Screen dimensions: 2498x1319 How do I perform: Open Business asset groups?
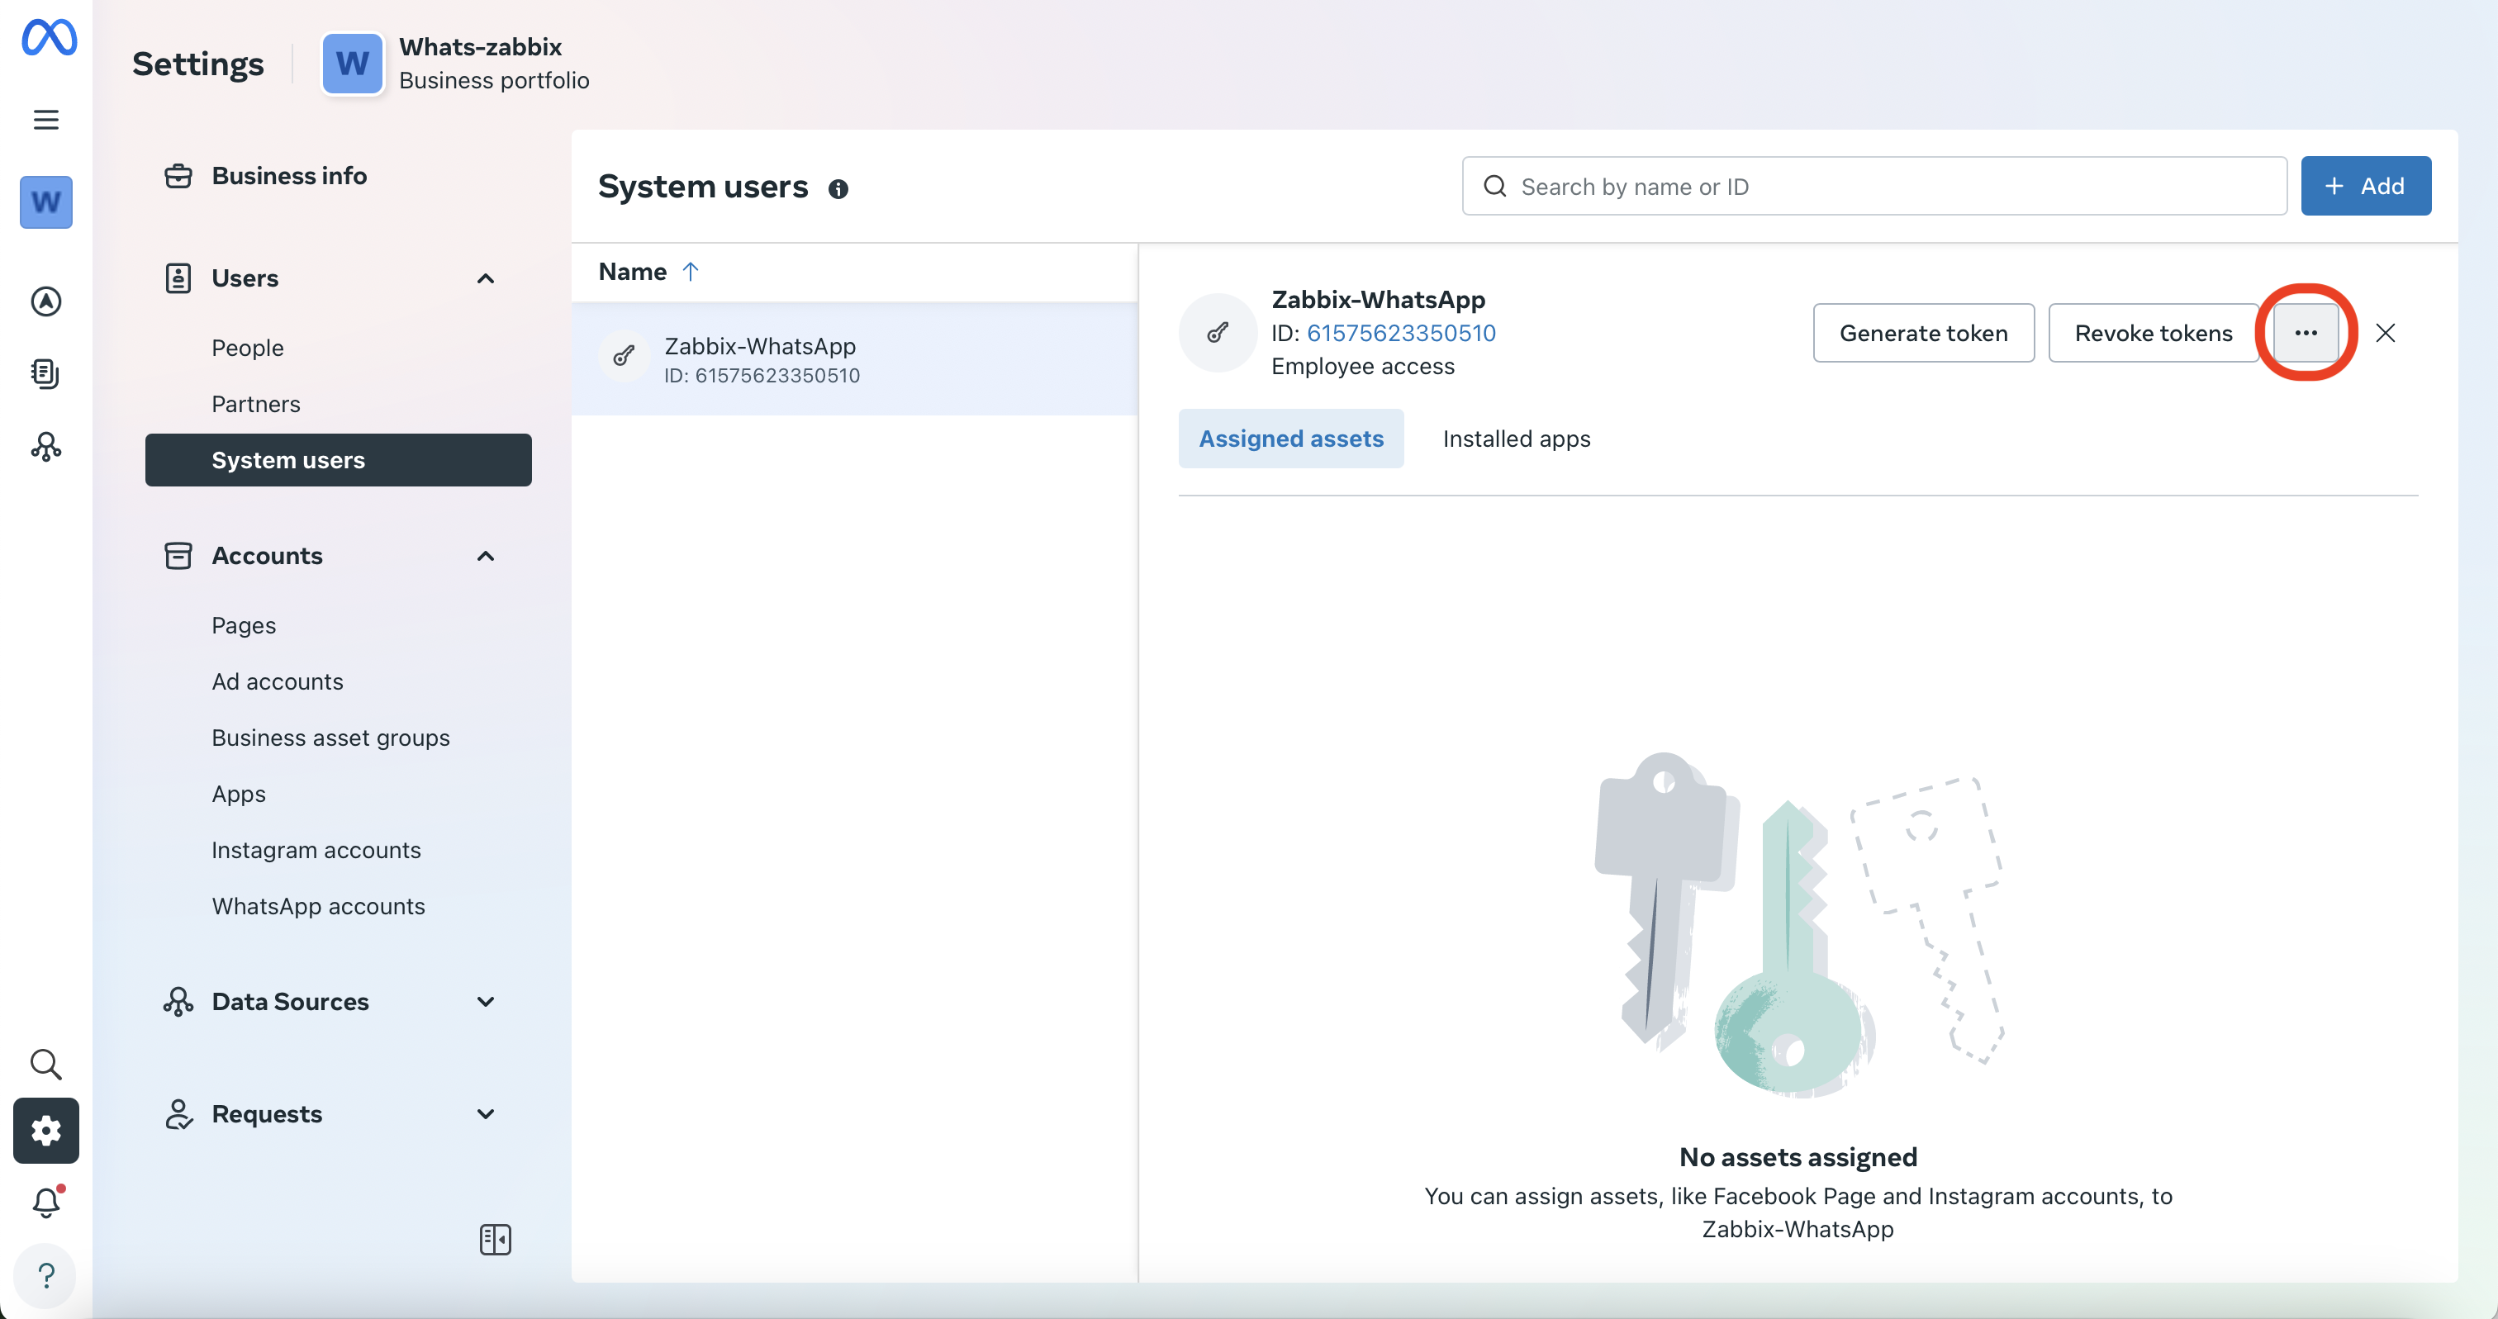click(330, 738)
